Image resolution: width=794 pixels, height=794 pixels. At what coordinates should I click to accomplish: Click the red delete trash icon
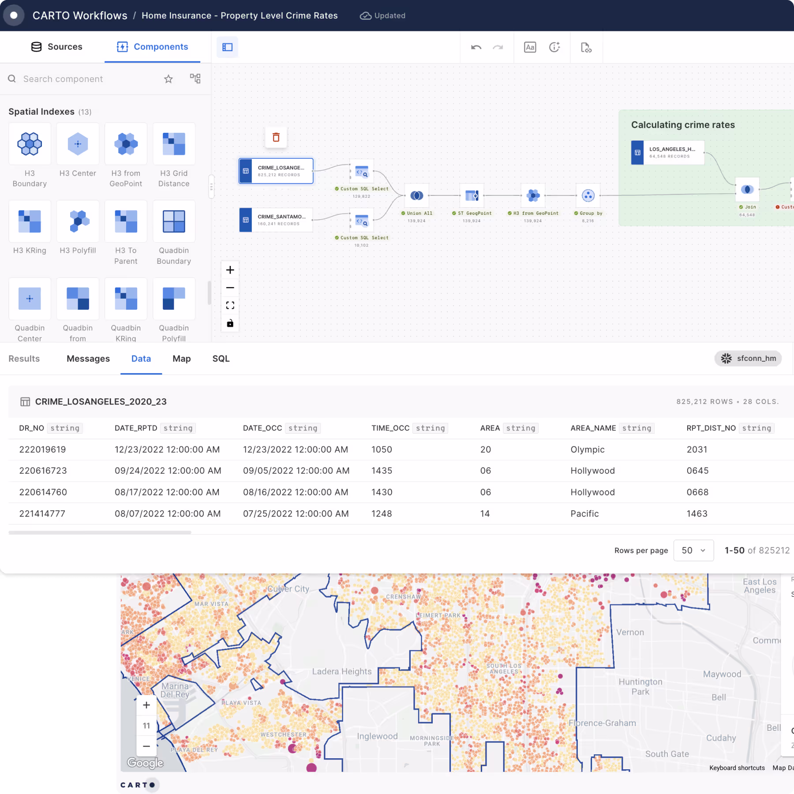point(276,138)
